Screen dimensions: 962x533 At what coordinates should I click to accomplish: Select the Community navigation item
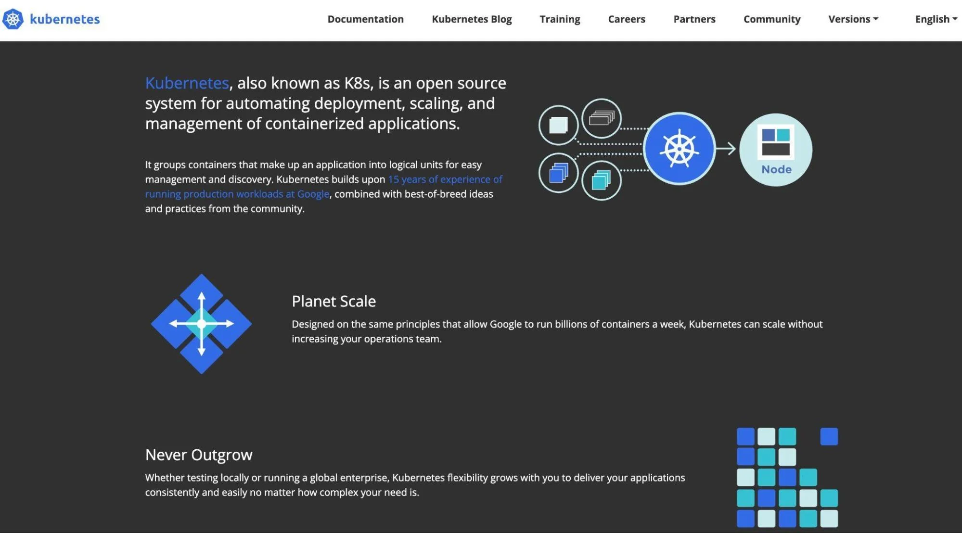tap(771, 19)
